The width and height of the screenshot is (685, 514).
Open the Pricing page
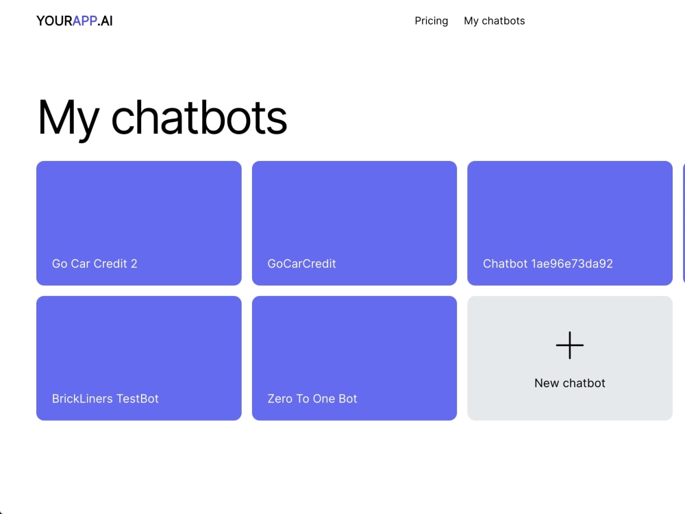pos(431,21)
